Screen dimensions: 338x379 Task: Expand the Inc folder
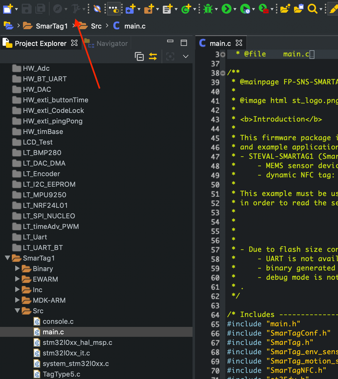[x=17, y=289]
